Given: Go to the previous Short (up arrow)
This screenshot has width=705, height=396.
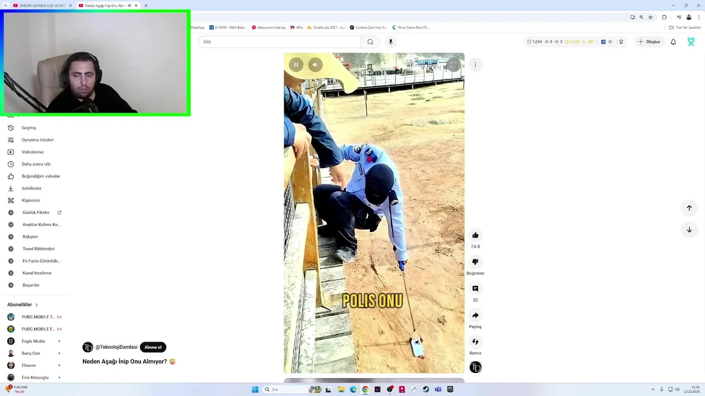Looking at the screenshot, I should tap(689, 208).
